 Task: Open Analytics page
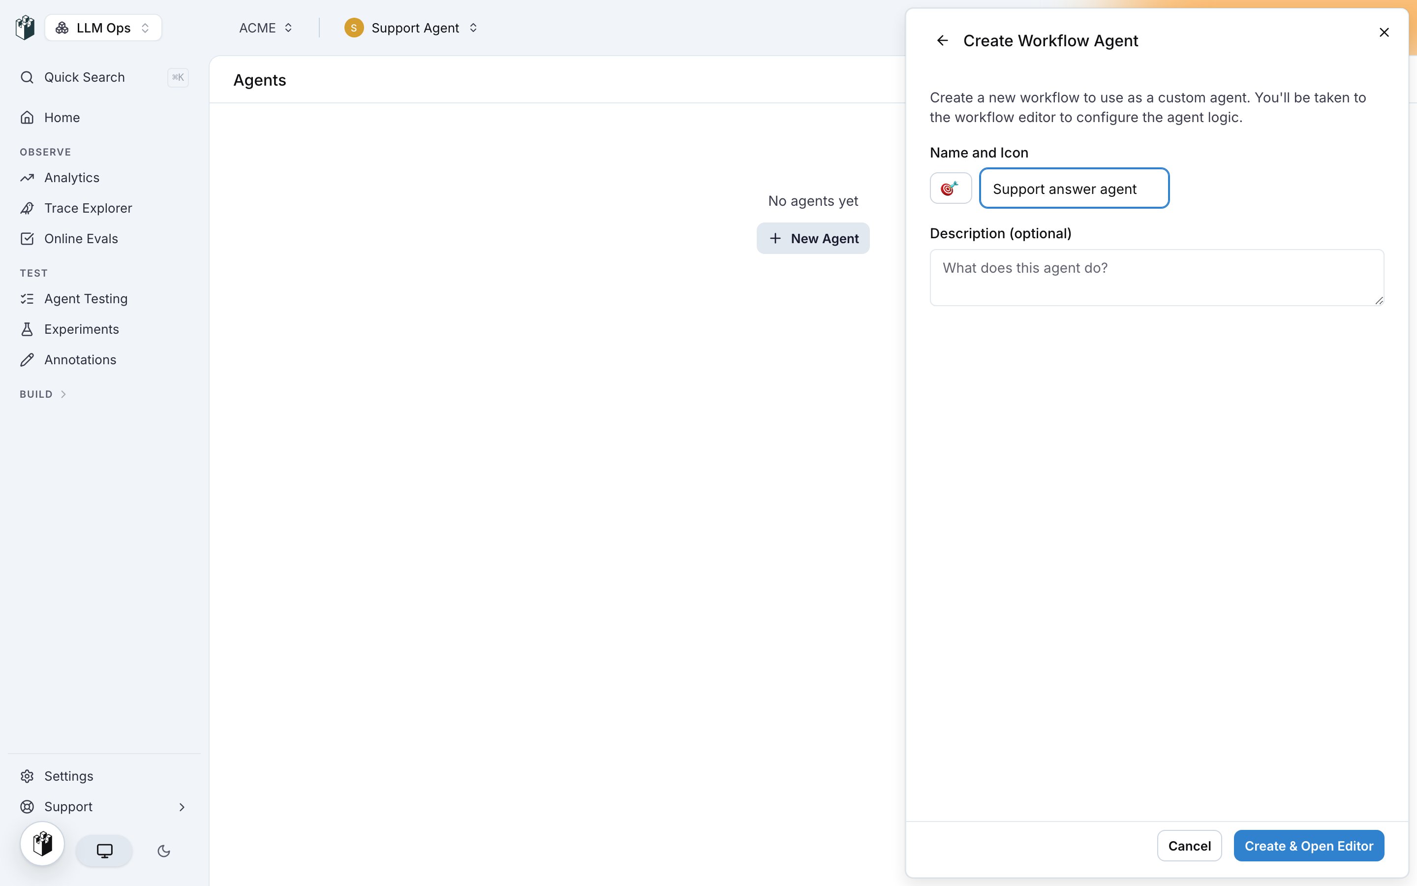(104, 178)
